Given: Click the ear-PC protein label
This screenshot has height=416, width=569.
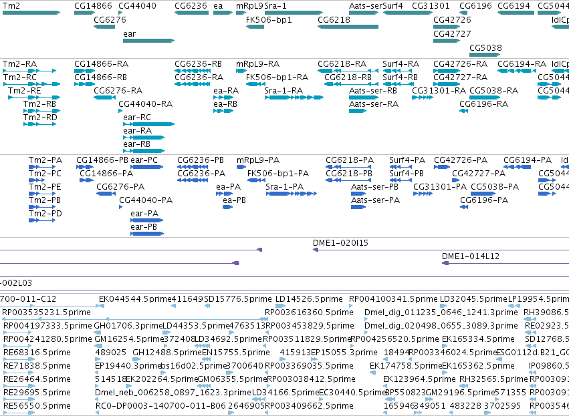Looking at the screenshot, I should [x=144, y=160].
